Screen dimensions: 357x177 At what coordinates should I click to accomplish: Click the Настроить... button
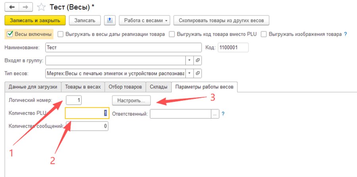tap(131, 100)
